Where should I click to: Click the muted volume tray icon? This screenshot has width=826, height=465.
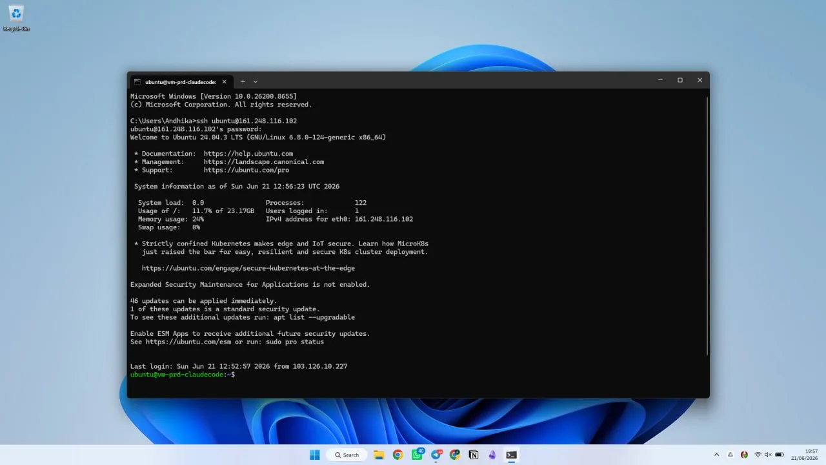(768, 455)
